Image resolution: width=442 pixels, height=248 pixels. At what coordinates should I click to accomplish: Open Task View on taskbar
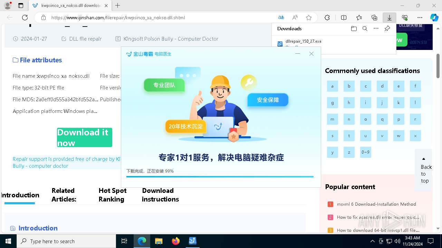pos(124,241)
